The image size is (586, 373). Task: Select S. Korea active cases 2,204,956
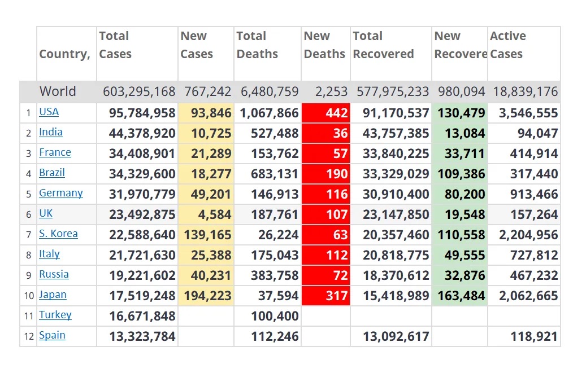click(528, 235)
